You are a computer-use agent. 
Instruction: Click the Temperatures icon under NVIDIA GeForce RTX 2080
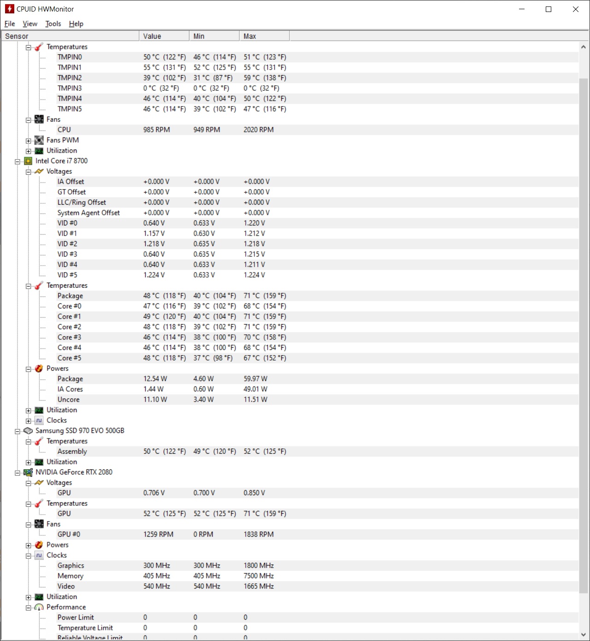pos(39,504)
